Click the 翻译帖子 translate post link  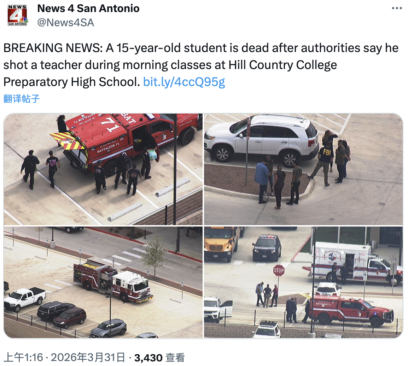pos(21,99)
